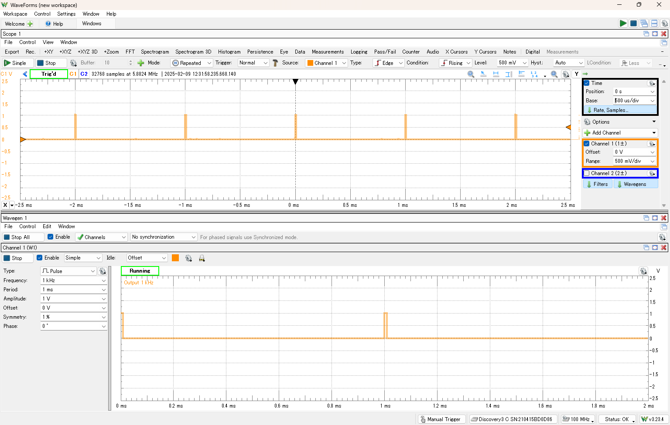Click the hammer force trigger icon
The height and width of the screenshot is (425, 670).
coord(275,63)
